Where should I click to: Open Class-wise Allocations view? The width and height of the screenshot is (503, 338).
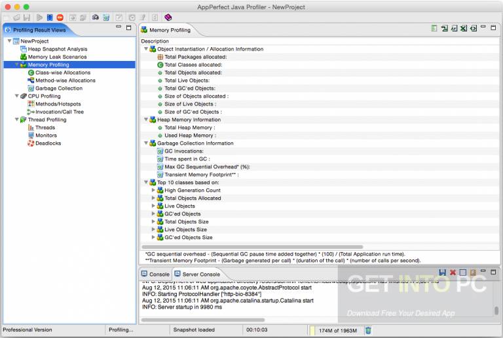pyautogui.click(x=63, y=73)
